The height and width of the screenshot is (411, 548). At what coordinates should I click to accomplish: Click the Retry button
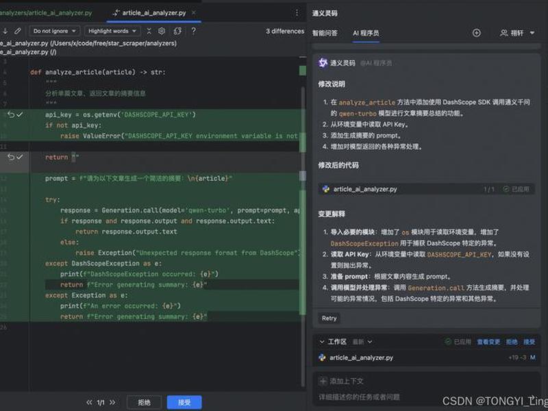(x=329, y=319)
